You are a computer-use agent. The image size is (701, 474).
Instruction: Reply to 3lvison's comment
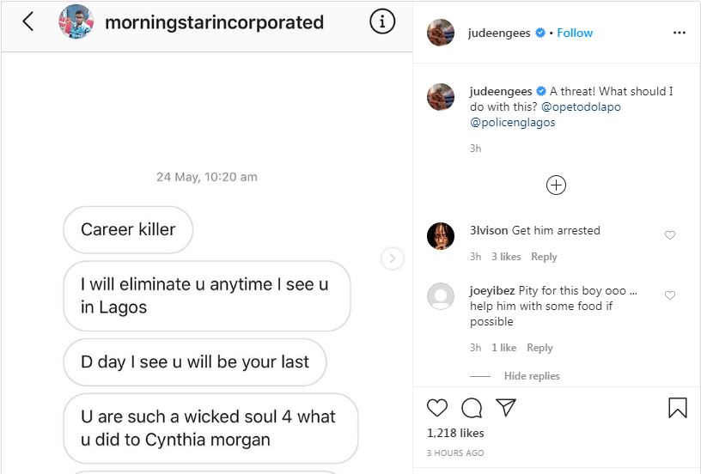(544, 257)
